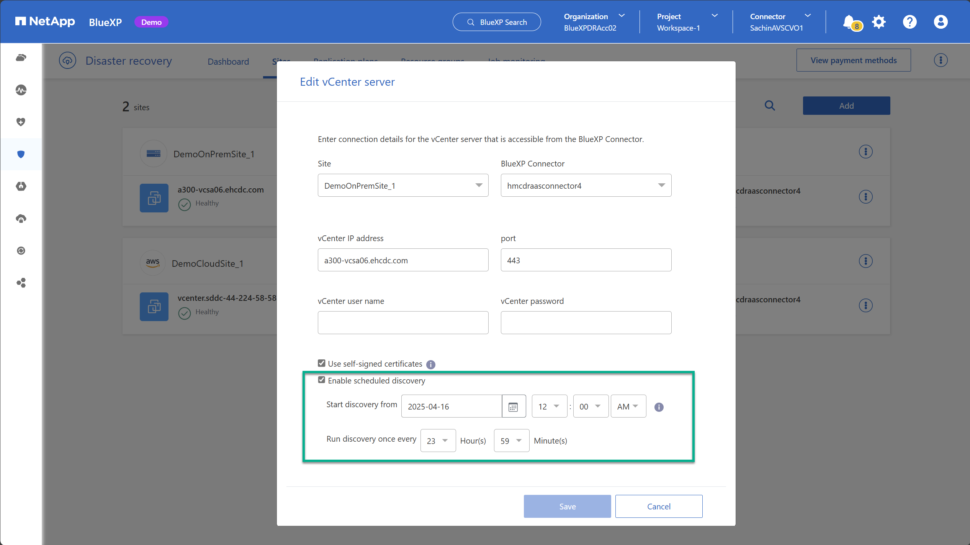Click the vCenter user name field

[x=403, y=323]
